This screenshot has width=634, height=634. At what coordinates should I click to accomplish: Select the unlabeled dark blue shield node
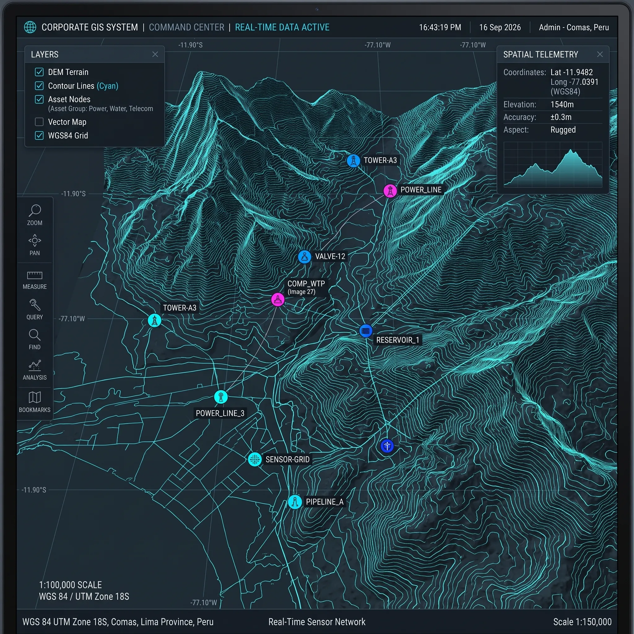pos(387,446)
